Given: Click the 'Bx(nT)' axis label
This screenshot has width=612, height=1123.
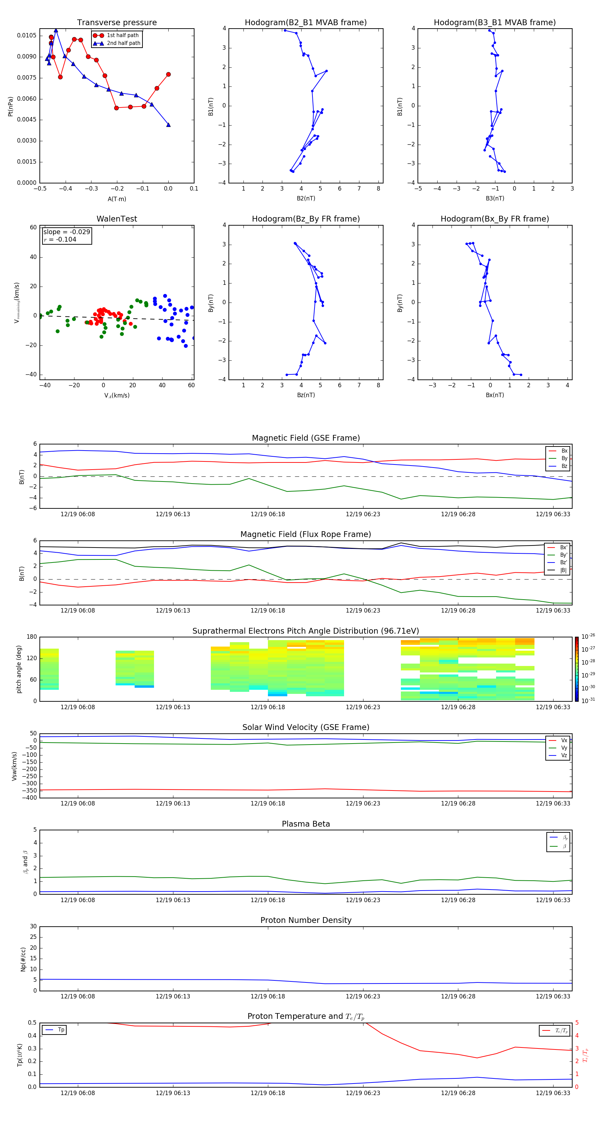Looking at the screenshot, I should pyautogui.click(x=495, y=395).
